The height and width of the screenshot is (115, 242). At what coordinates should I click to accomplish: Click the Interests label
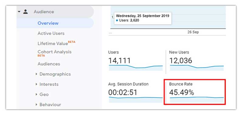49,84
